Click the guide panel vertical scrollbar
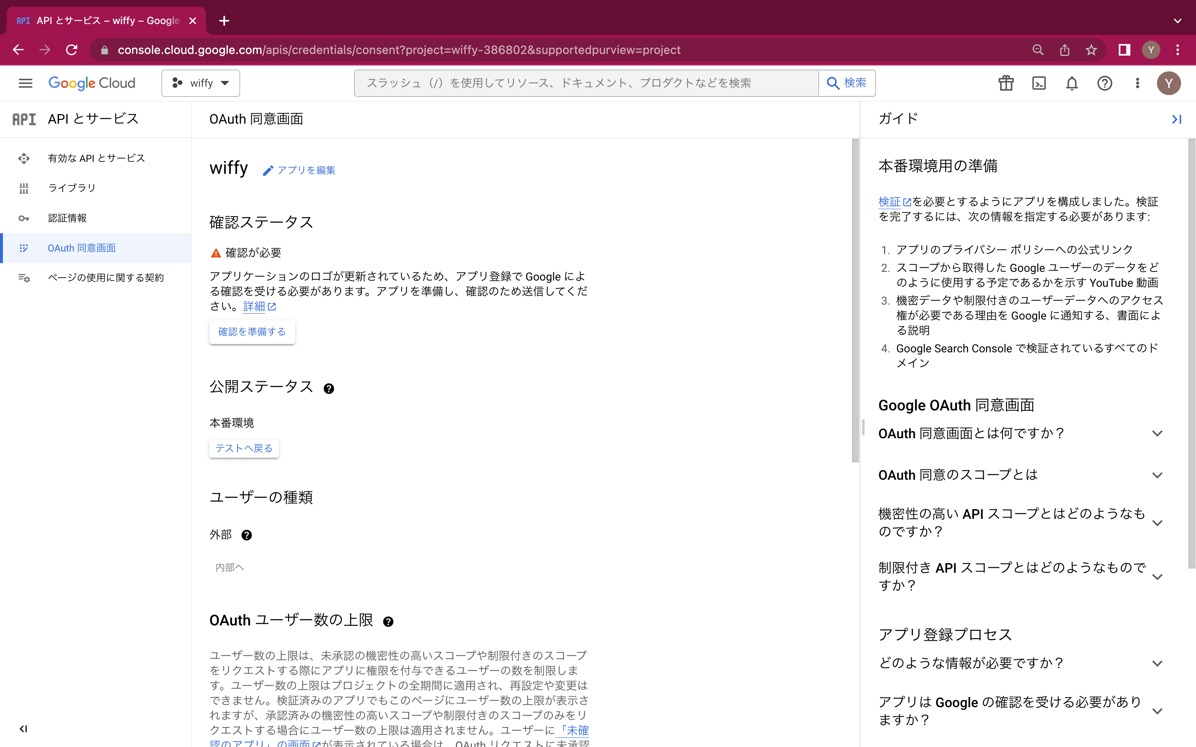The width and height of the screenshot is (1196, 747). (1191, 353)
